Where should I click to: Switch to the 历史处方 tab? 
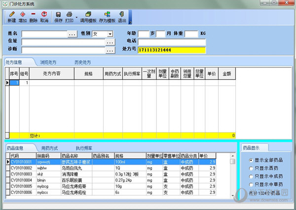(x=83, y=62)
